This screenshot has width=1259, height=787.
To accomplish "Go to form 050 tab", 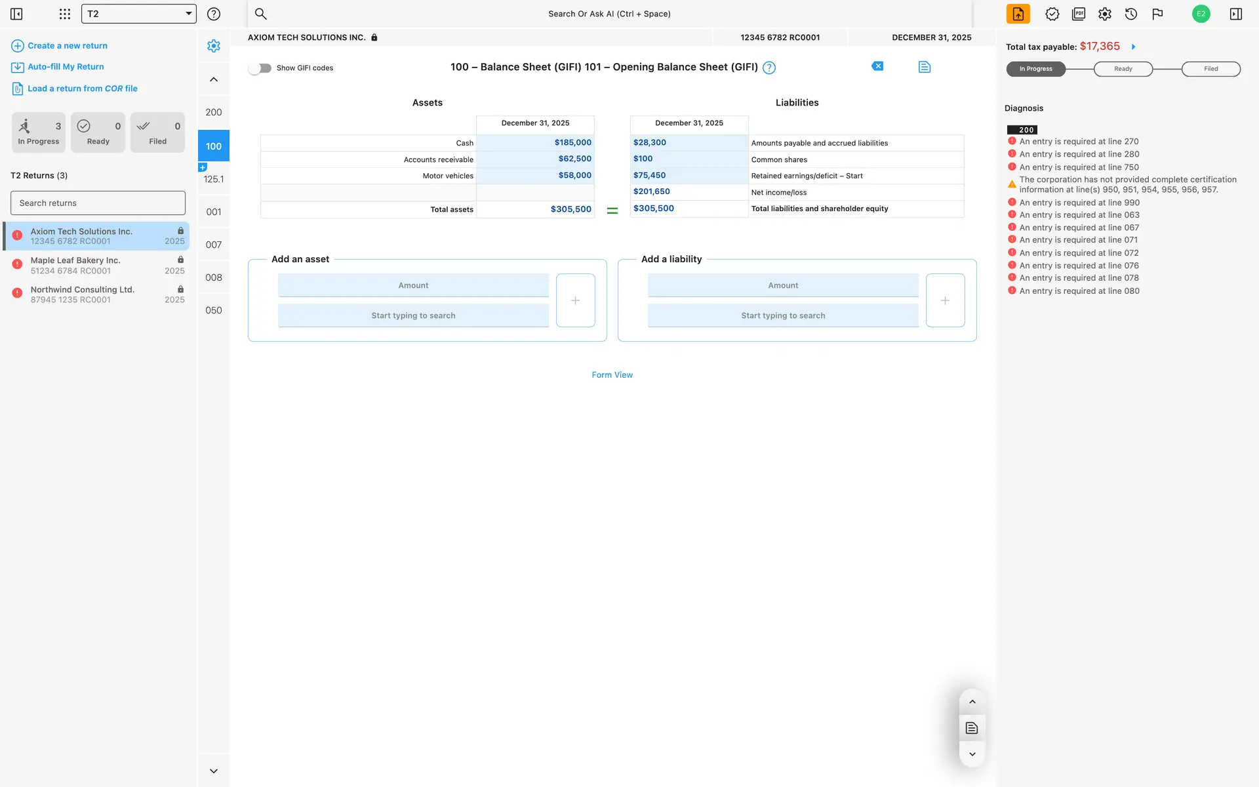I will tap(214, 310).
